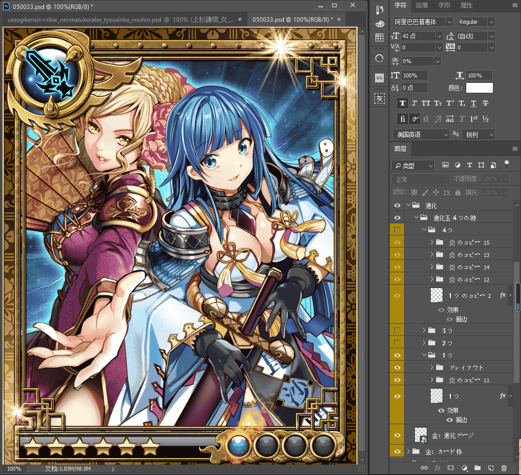The height and width of the screenshot is (475, 521).
Task: Toggle the layer filter on/off switch
Action: tap(506, 164)
